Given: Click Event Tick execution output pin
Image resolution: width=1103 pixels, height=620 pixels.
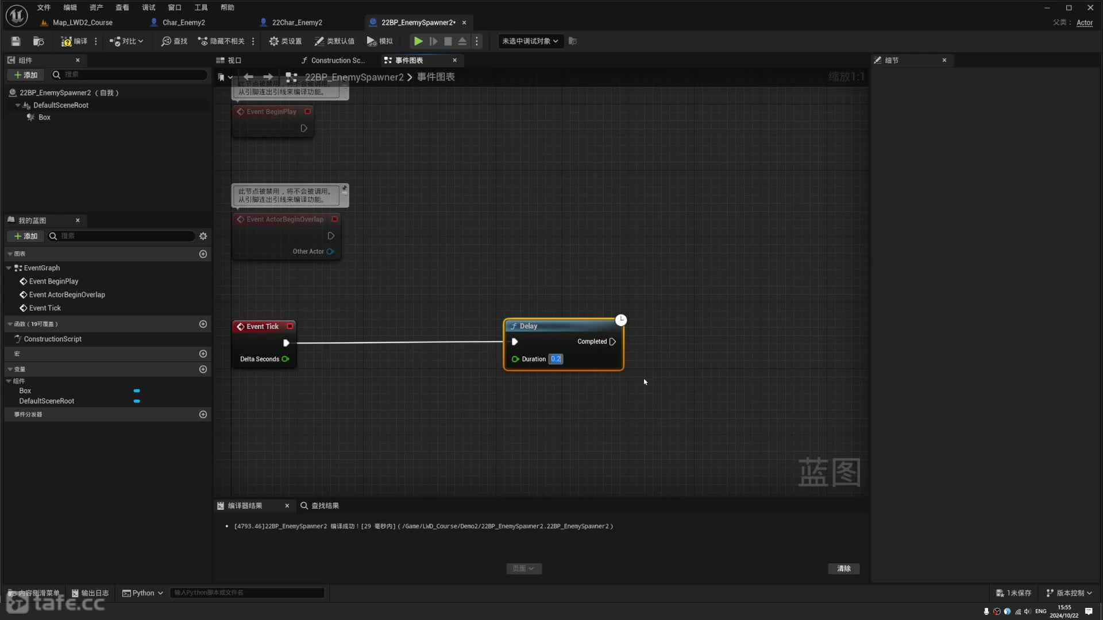Looking at the screenshot, I should (286, 343).
